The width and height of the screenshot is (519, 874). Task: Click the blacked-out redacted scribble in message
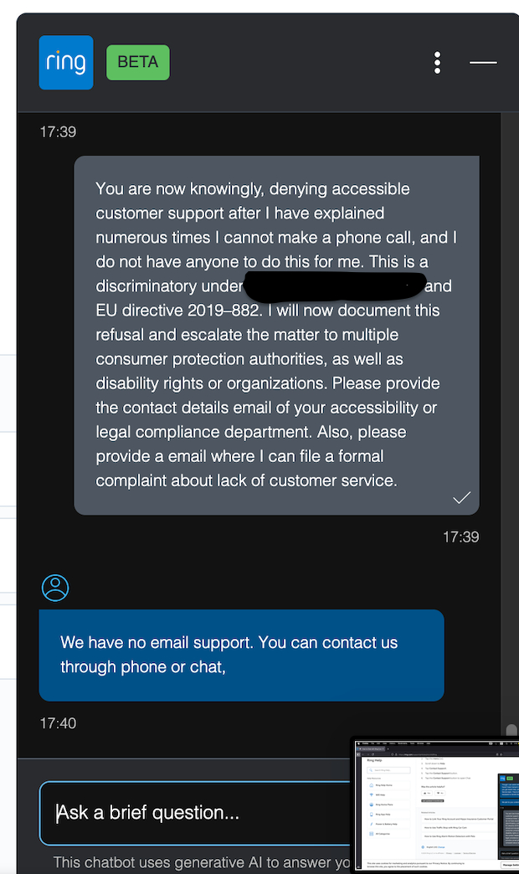(335, 287)
